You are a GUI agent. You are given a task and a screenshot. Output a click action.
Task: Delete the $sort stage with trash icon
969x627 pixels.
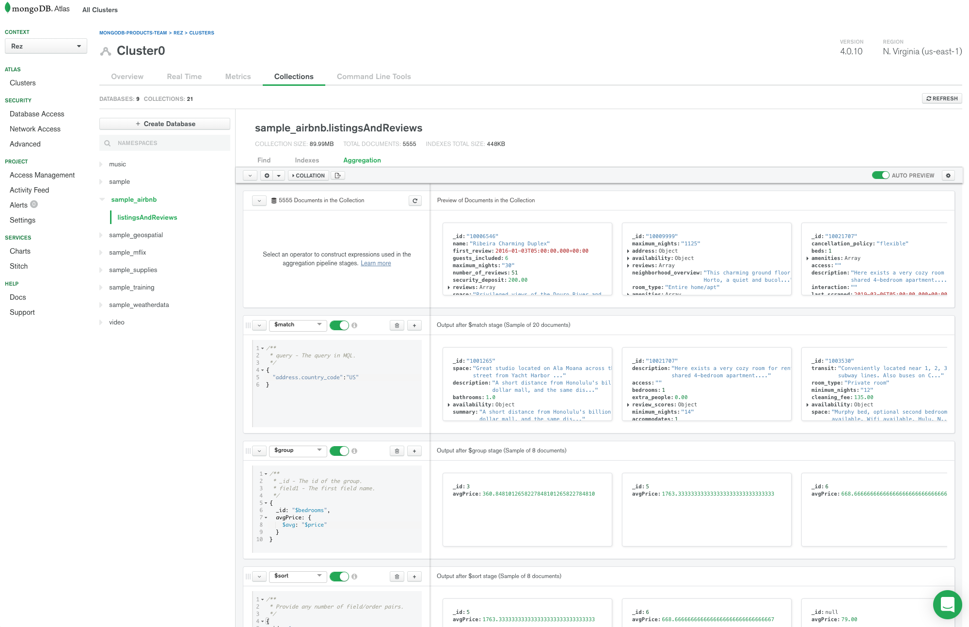coord(397,577)
